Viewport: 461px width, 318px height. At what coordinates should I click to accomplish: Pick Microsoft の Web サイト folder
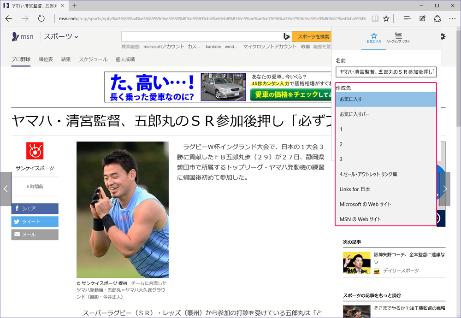click(x=386, y=204)
